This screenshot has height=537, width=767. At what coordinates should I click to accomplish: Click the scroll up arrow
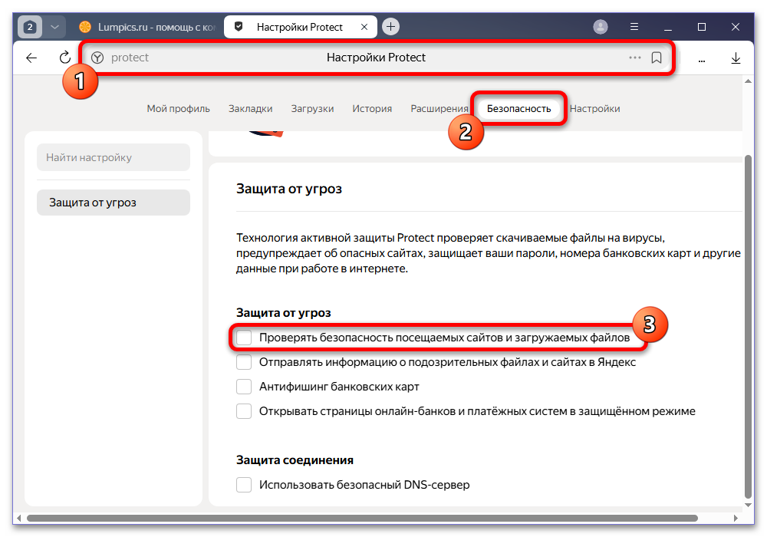[x=747, y=81]
